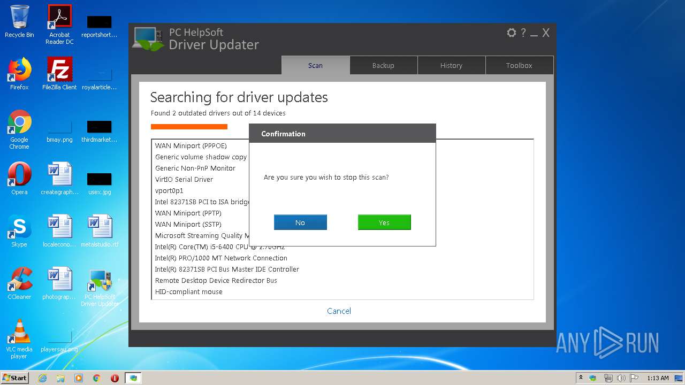Confirm stopping scan with Yes
Image resolution: width=685 pixels, height=385 pixels.
pos(384,222)
